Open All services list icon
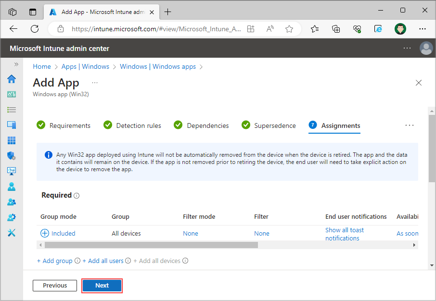The height and width of the screenshot is (301, 436). (x=12, y=110)
